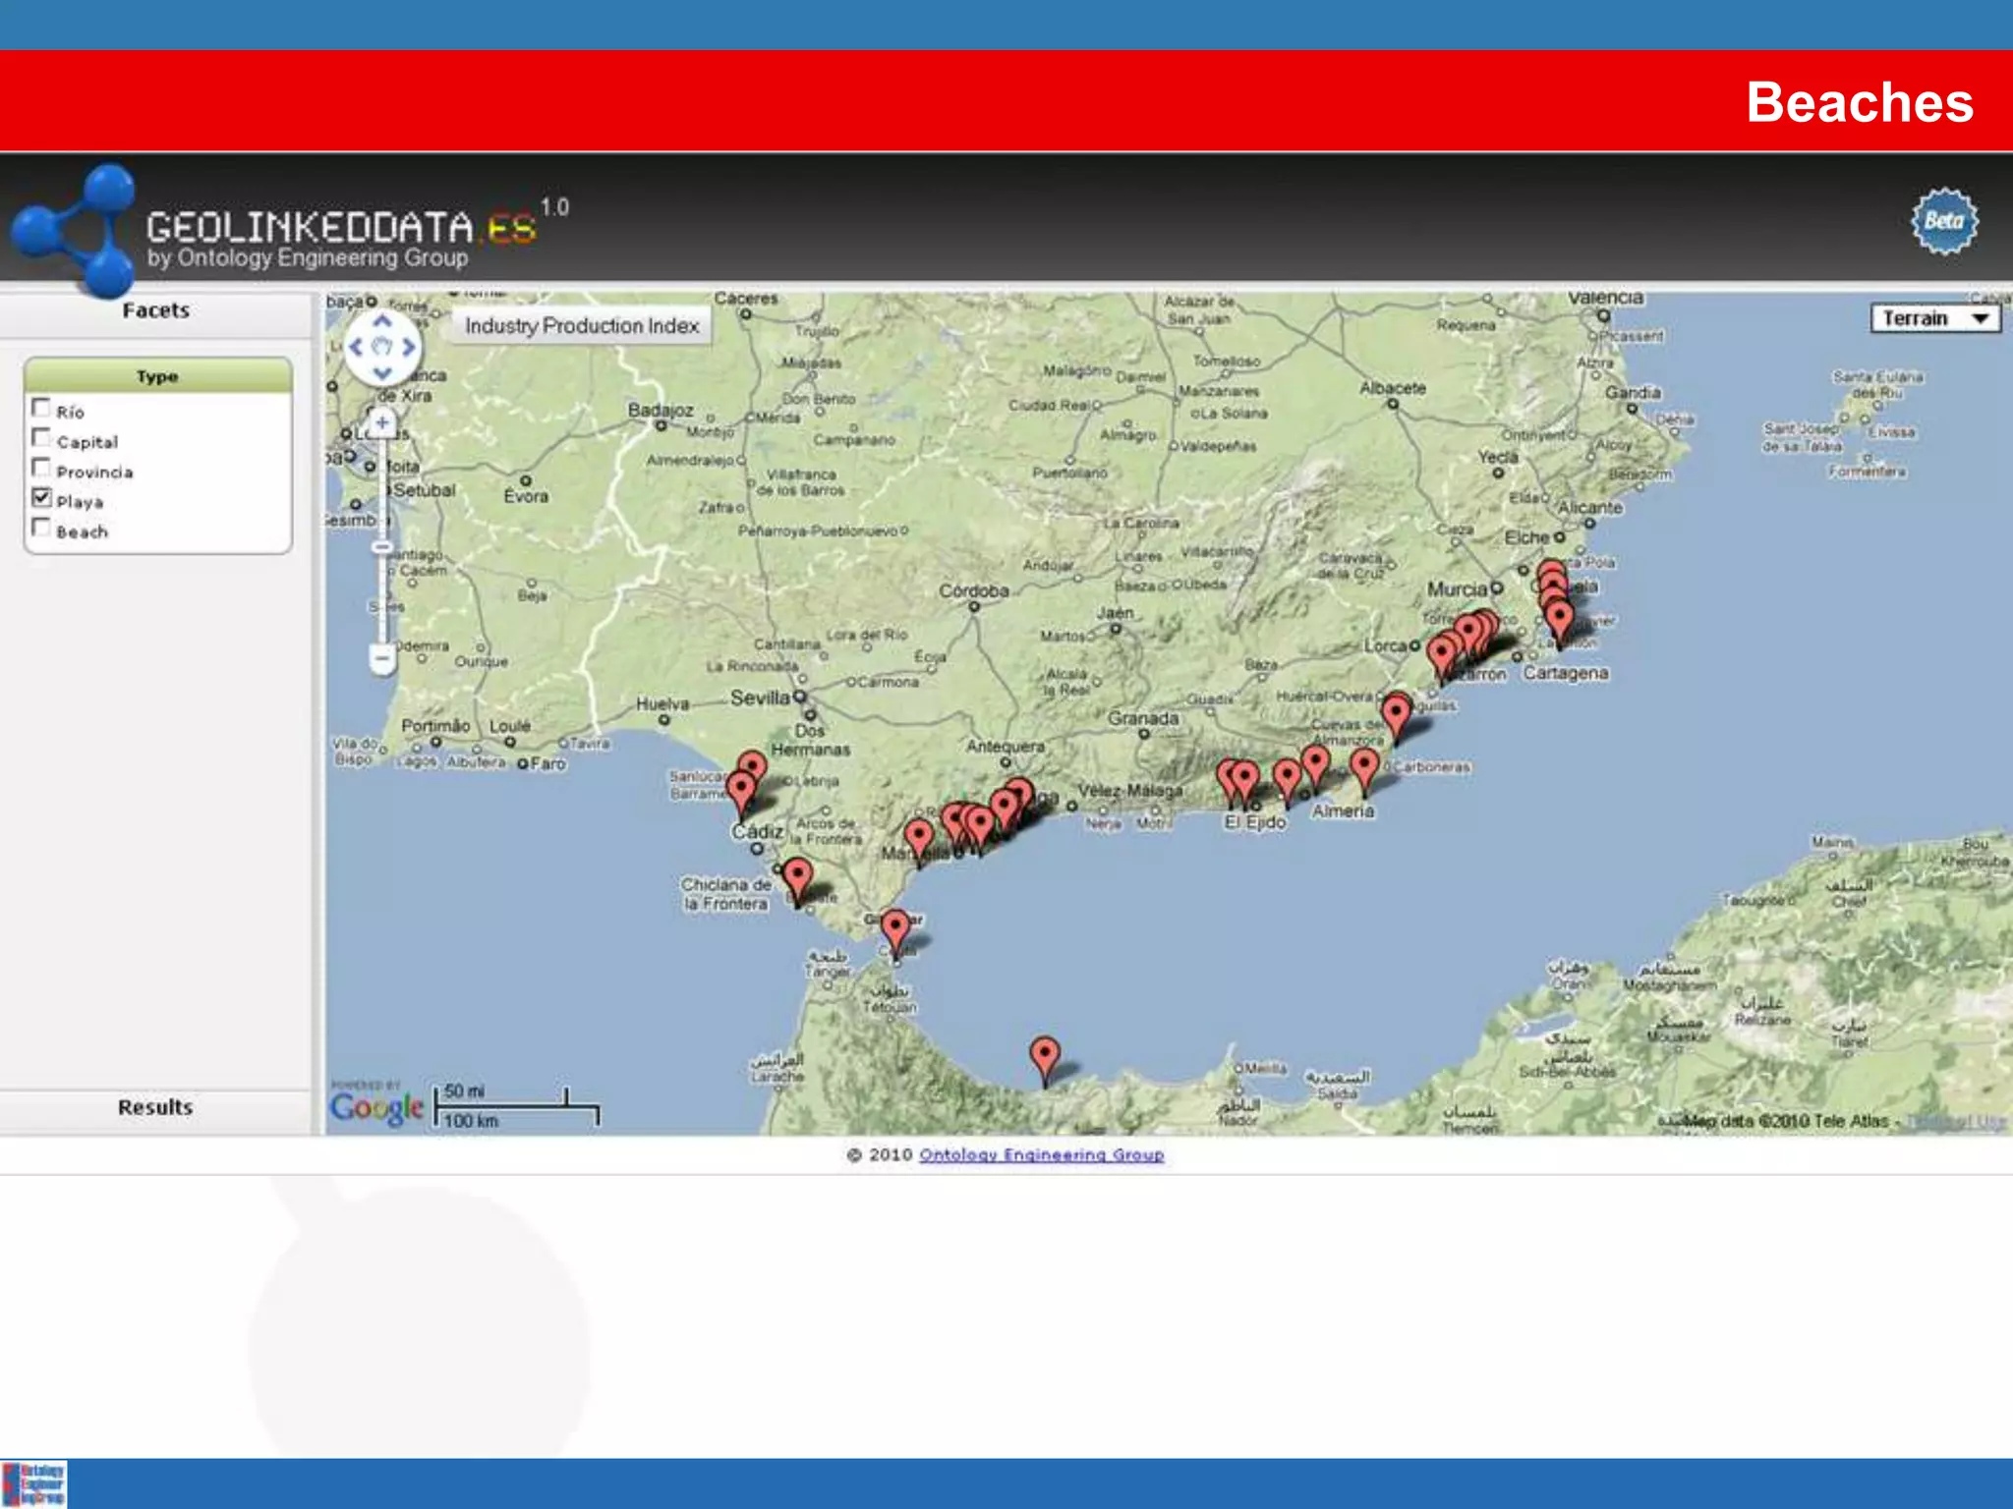Zoom out with the minus button
Screen dimensions: 2013x1509
coord(382,658)
